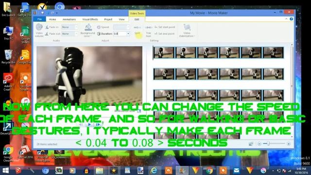Select the first clip in the top storyboard row
This screenshot has height=175, width=311.
click(164, 52)
